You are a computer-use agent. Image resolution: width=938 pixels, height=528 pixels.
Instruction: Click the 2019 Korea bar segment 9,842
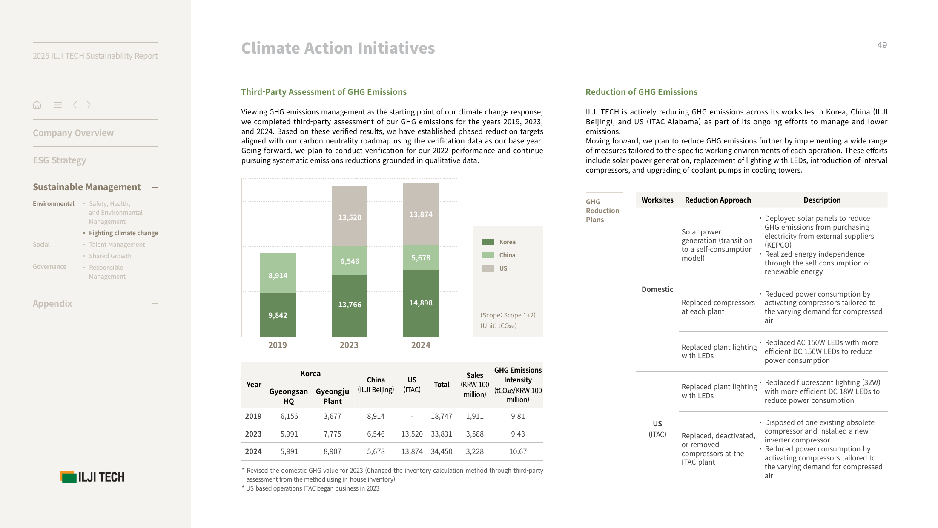pyautogui.click(x=278, y=315)
